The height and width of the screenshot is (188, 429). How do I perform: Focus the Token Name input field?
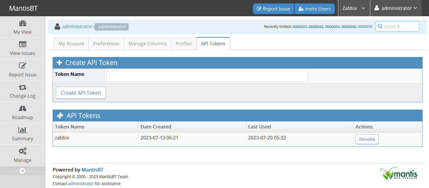[x=207, y=76]
